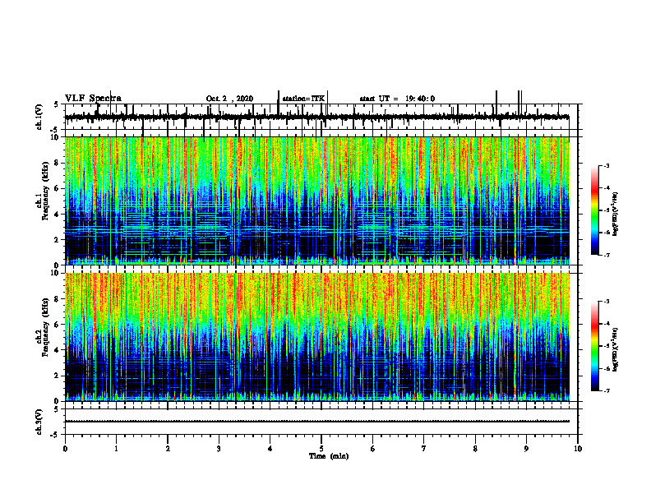651x503 pixels.
Task: Click time axis tick label "2"
Action: [168, 449]
